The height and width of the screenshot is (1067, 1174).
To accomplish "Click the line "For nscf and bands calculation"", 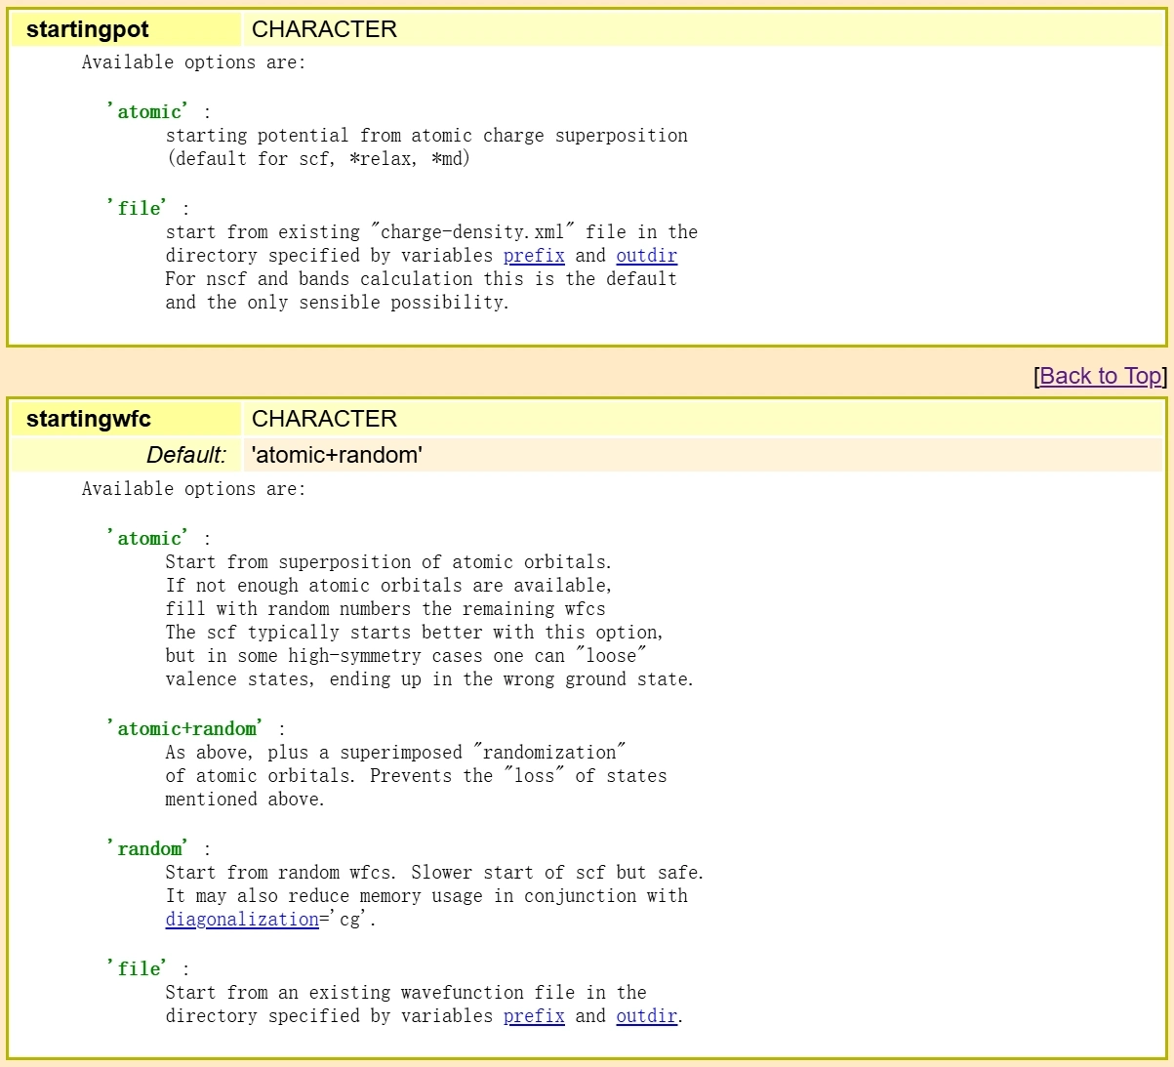I will pos(421,279).
